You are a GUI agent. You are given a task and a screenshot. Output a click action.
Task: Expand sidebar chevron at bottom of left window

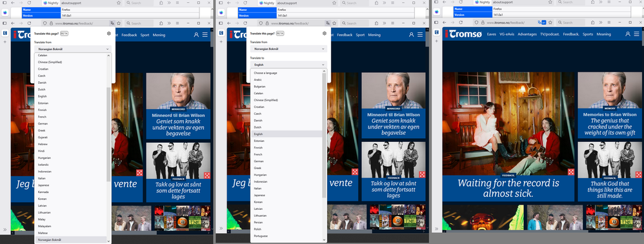pyautogui.click(x=5, y=229)
